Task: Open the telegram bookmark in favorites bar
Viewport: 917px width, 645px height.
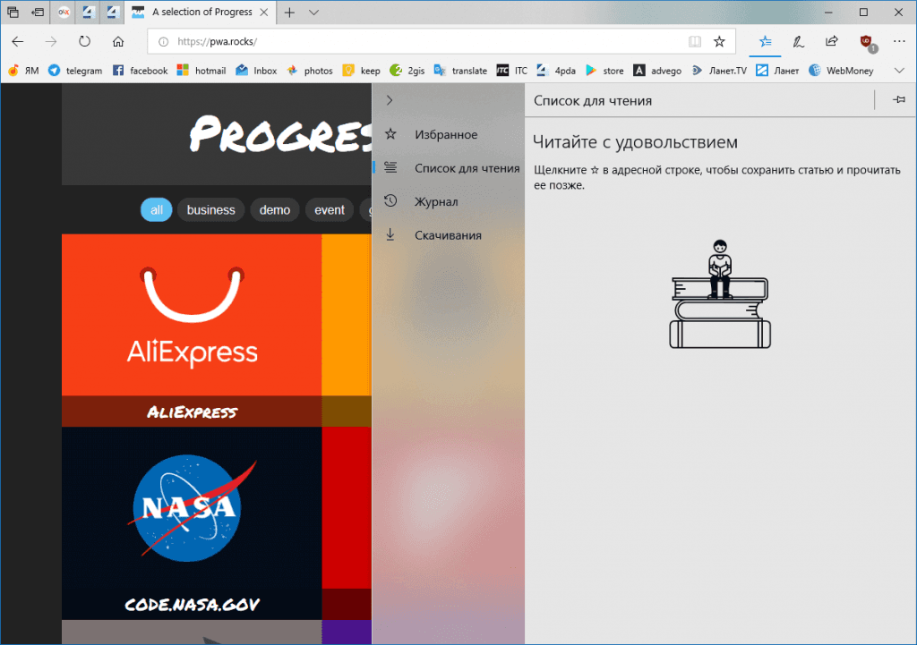Action: click(76, 71)
